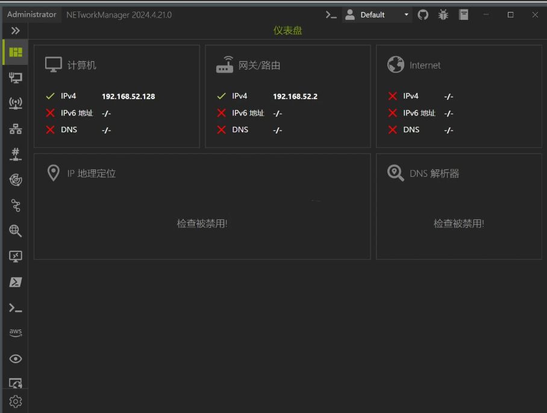
Task: Open the DNS Lookup tool
Action: click(15, 231)
